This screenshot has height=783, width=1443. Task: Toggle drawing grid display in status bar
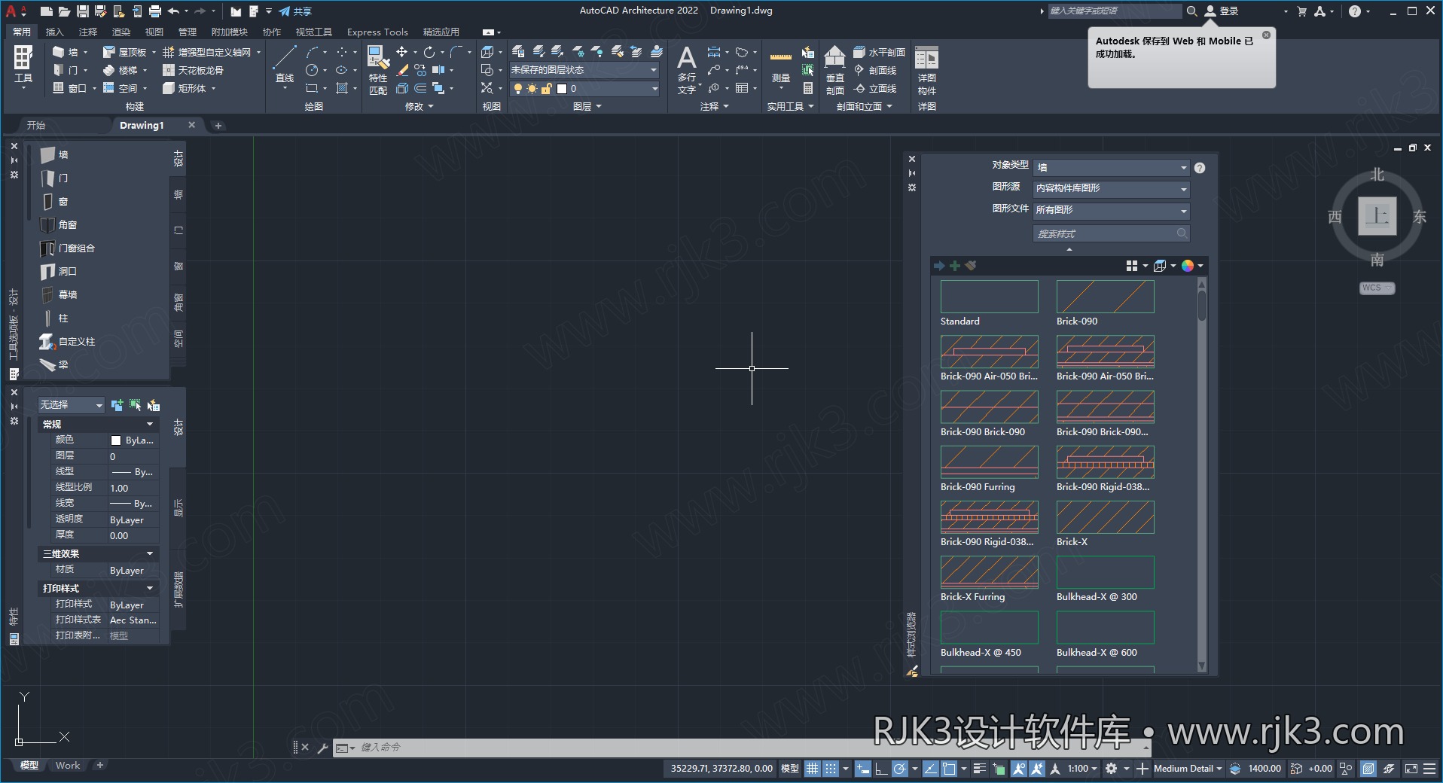click(812, 769)
